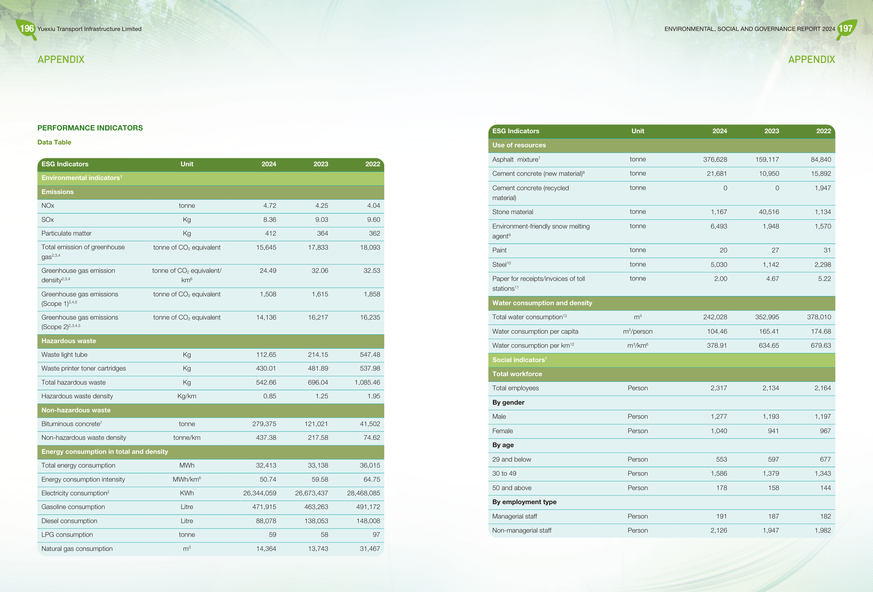This screenshot has height=592, width=873.
Task: Click the 'PERFORMANCE INDICATORS' heading
Action: (90, 128)
